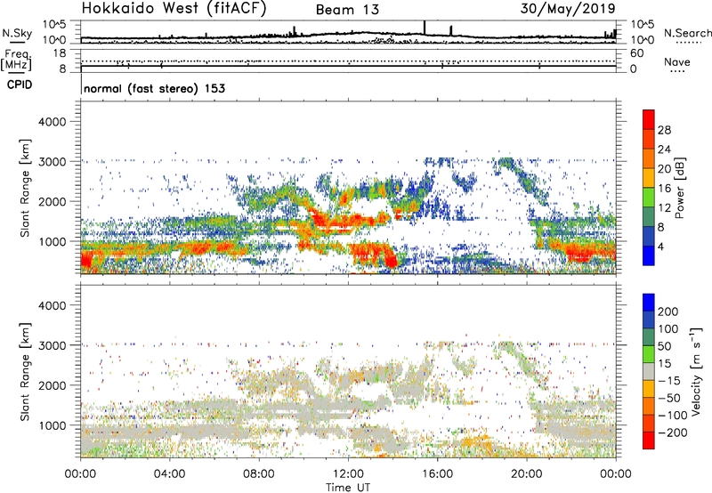Image resolution: width=712 pixels, height=493 pixels.
Task: Click the 'Nave' legend label
Action: coord(676,62)
